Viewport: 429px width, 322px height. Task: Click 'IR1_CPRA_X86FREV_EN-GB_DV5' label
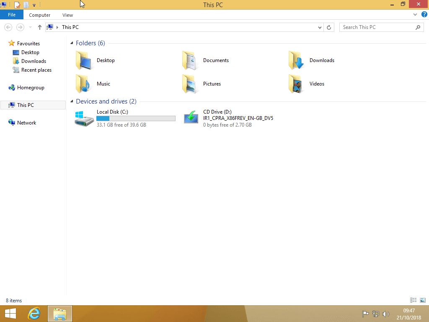tap(238, 118)
